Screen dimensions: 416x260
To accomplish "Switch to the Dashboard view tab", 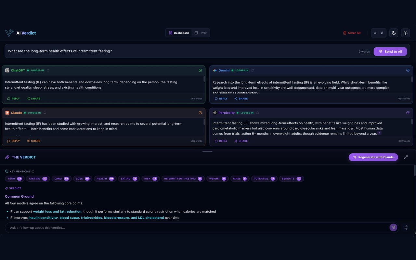I will pyautogui.click(x=179, y=33).
